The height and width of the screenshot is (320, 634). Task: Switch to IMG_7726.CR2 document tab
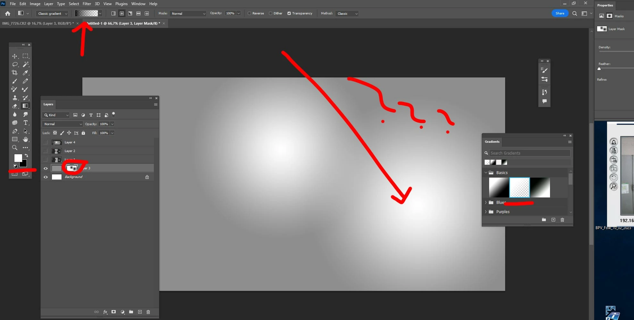pyautogui.click(x=38, y=23)
